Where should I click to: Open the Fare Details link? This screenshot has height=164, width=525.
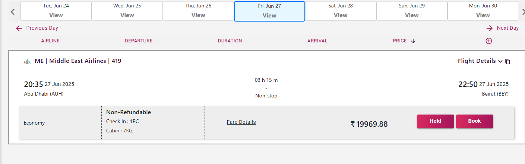(x=241, y=122)
